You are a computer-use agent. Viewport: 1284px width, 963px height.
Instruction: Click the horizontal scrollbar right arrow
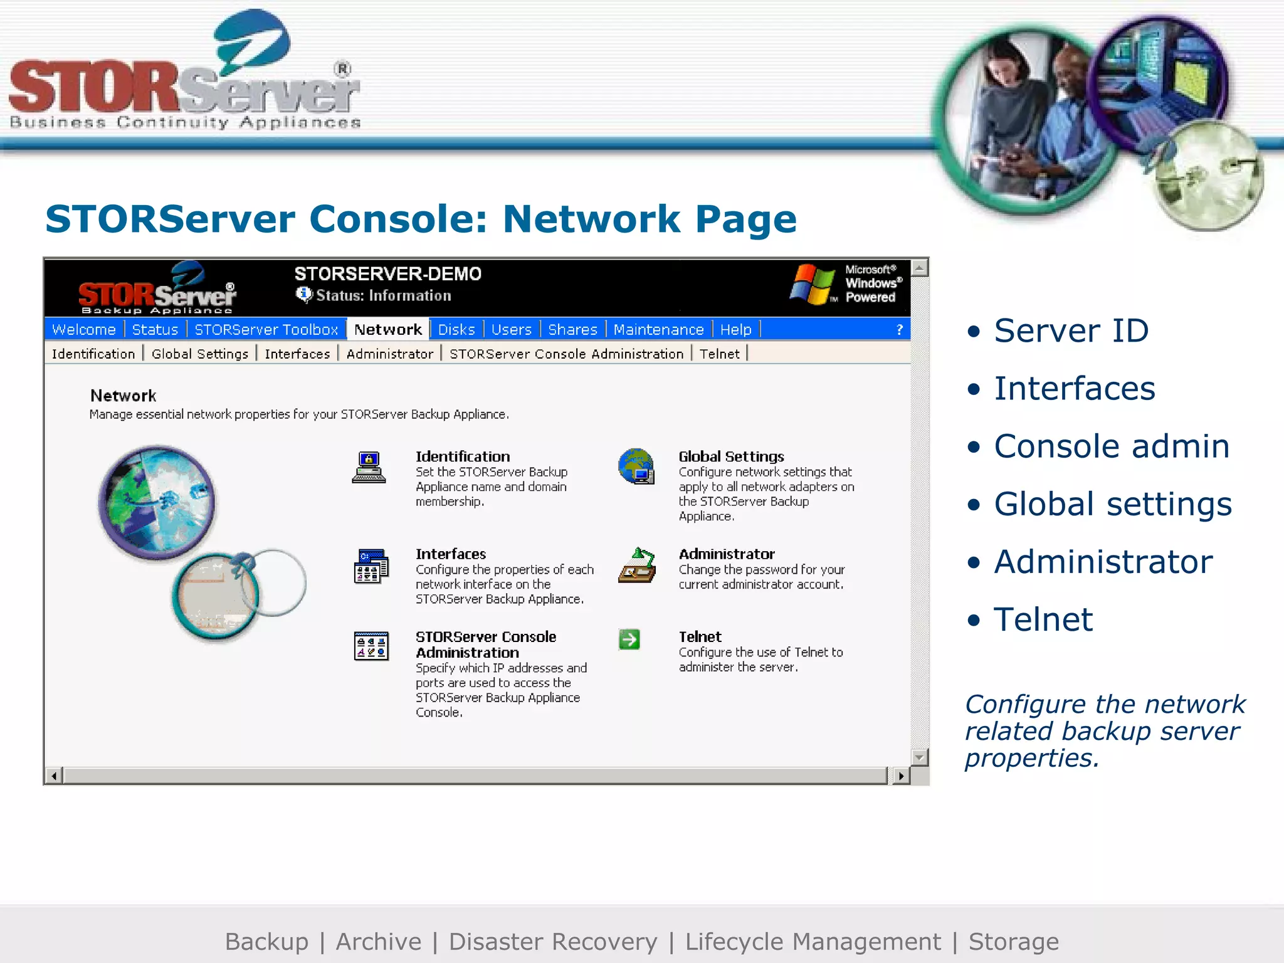(x=901, y=776)
